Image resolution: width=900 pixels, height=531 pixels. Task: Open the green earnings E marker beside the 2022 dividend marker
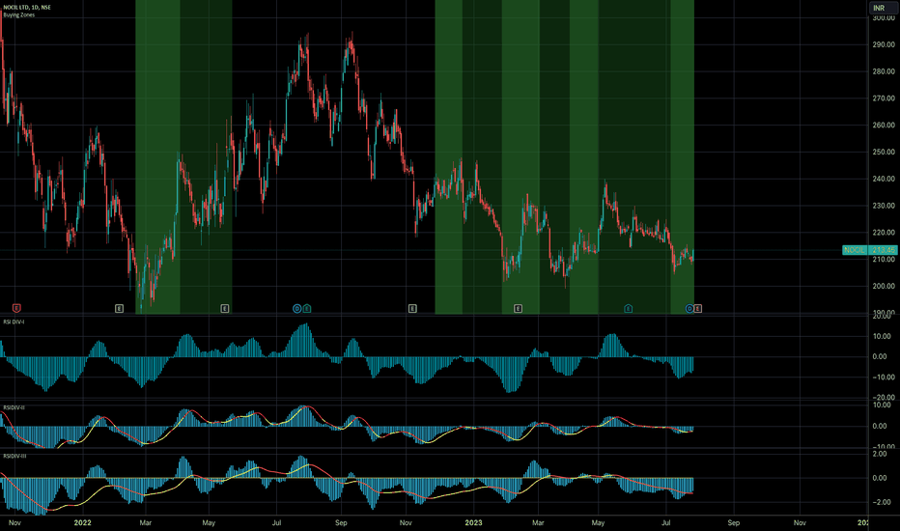pos(307,308)
